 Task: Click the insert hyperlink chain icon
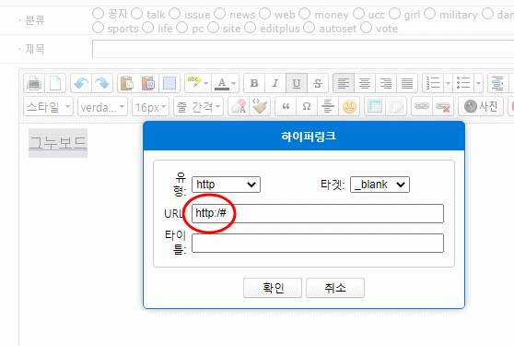click(x=422, y=106)
